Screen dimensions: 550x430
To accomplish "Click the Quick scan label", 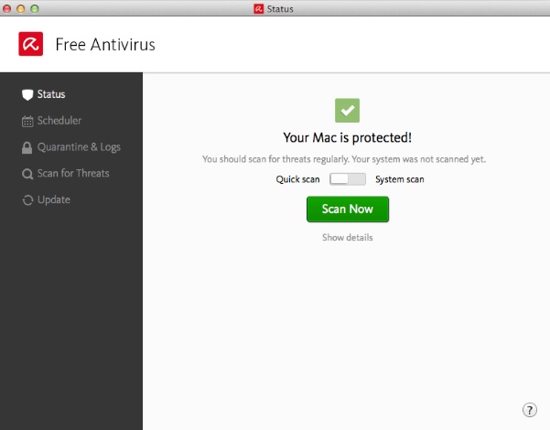I will tap(297, 179).
